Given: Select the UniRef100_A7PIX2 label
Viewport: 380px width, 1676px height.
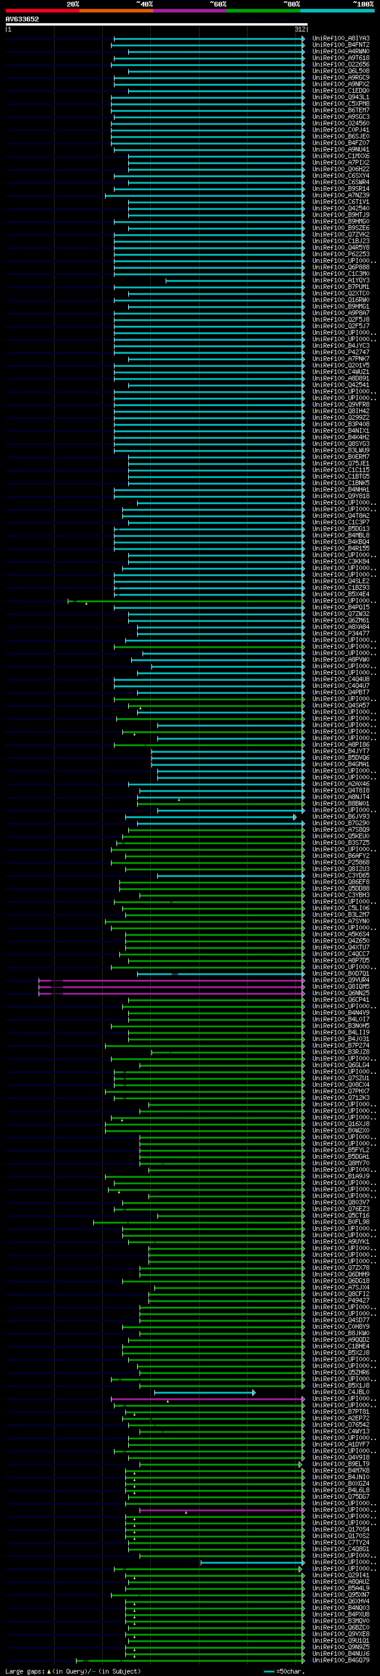Looking at the screenshot, I should [341, 163].
